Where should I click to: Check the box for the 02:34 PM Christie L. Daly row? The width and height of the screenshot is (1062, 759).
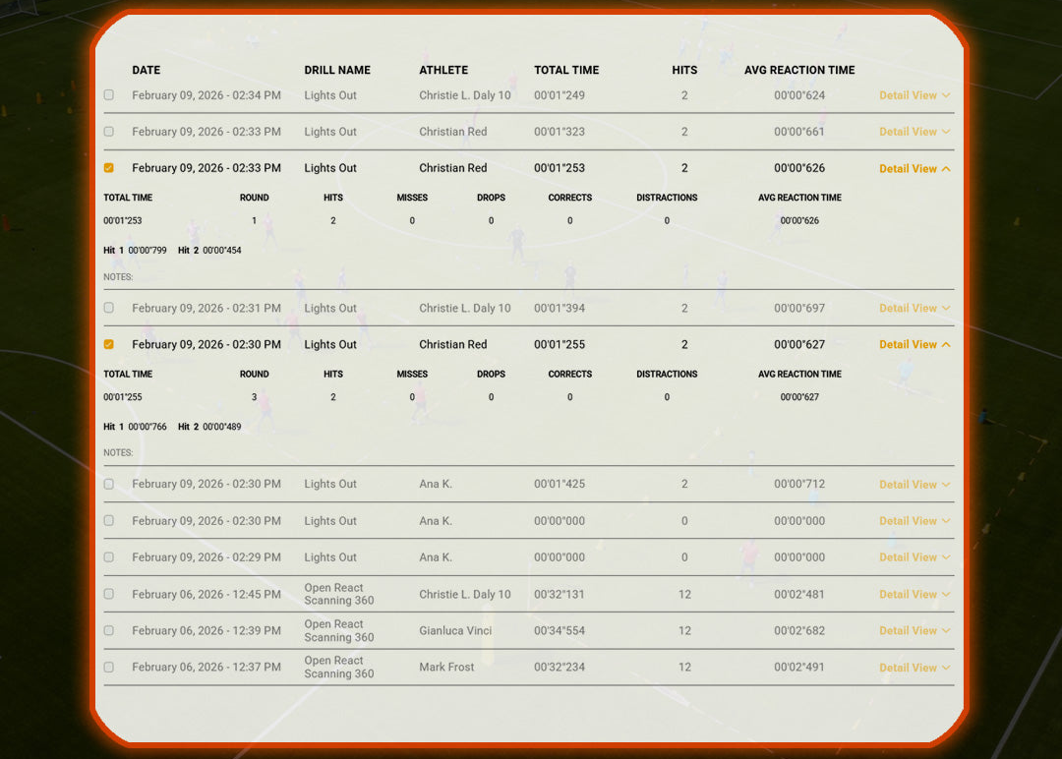(x=109, y=95)
